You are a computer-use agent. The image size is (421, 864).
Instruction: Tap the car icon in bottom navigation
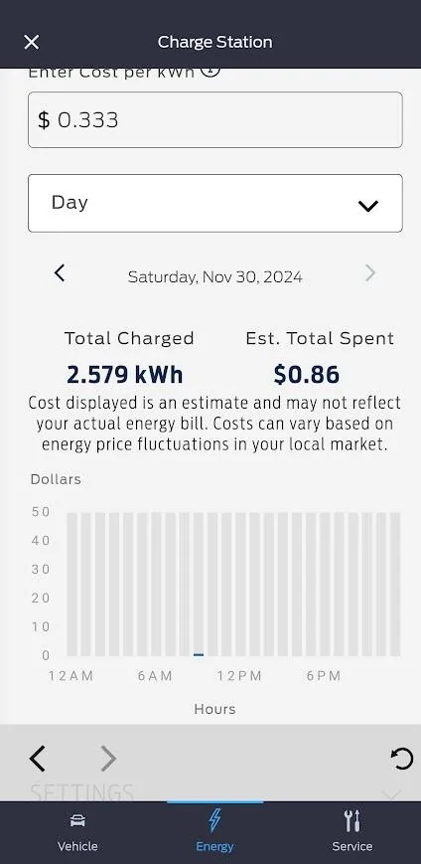coord(77,822)
